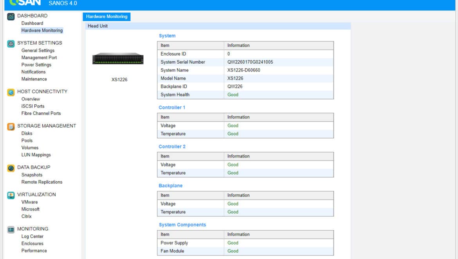
Task: Open General Settings
Action: (x=38, y=50)
